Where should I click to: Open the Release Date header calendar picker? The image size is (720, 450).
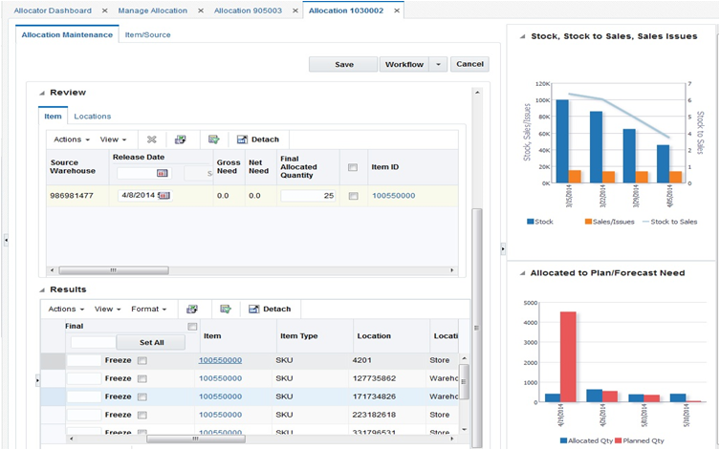163,173
